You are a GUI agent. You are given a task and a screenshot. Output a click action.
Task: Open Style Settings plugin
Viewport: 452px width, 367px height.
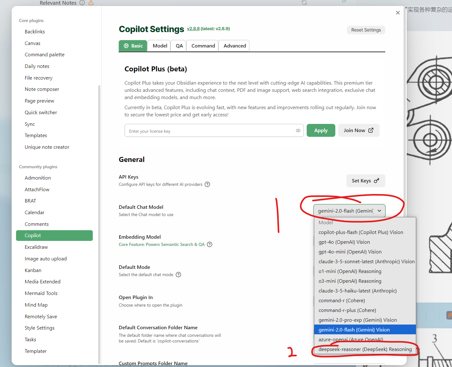click(x=54, y=328)
